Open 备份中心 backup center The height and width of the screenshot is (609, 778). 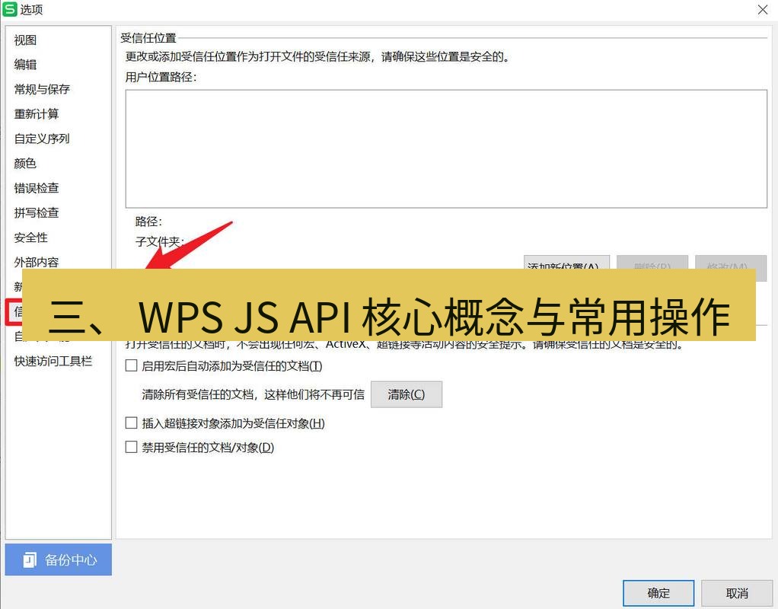(59, 560)
